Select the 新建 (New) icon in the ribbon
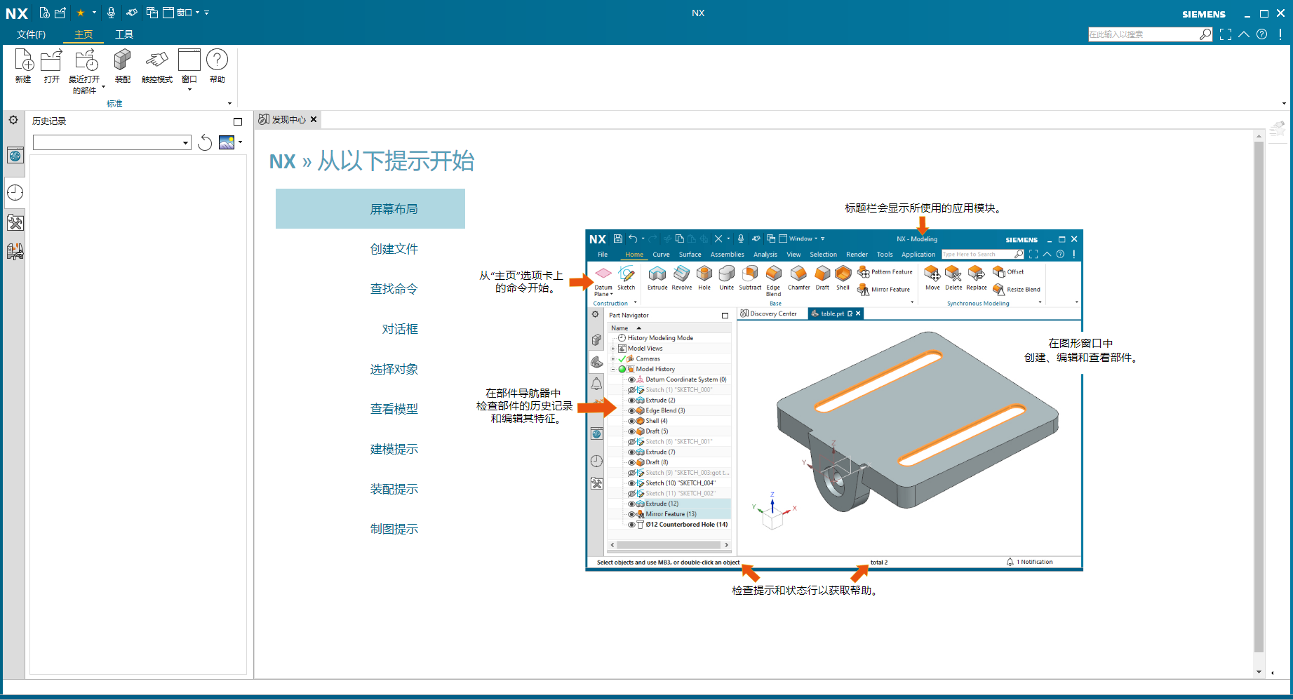 pyautogui.click(x=23, y=67)
